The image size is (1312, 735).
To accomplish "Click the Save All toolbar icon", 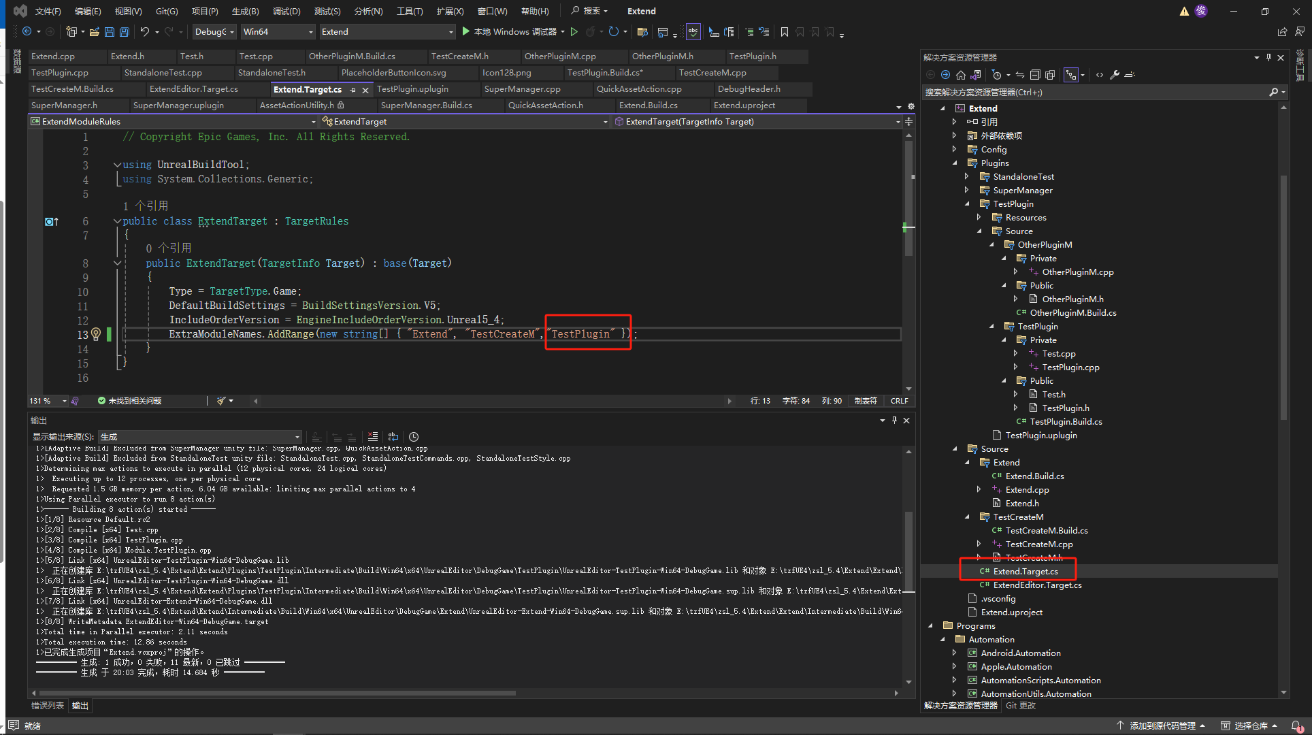I will [124, 32].
